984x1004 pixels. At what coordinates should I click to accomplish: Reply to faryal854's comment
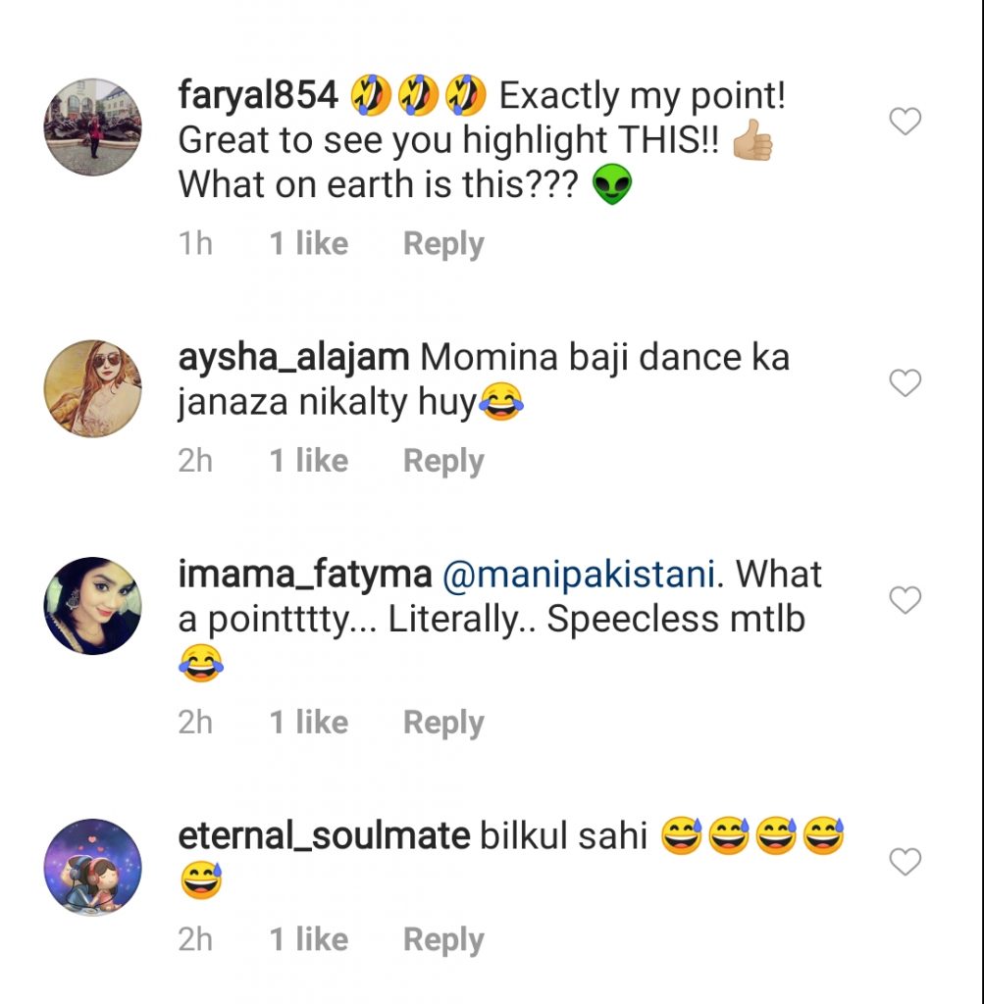pyautogui.click(x=443, y=244)
